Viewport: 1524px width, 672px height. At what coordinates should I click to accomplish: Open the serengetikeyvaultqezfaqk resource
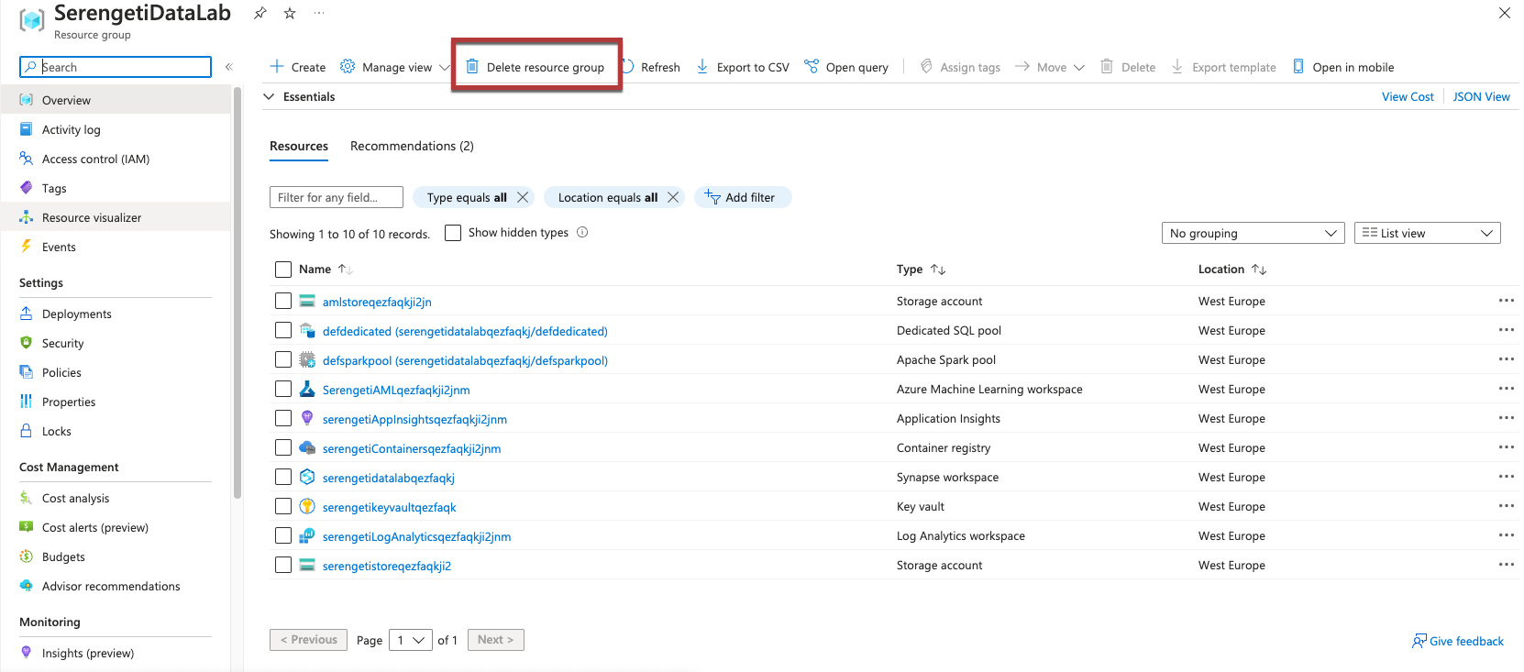click(x=389, y=507)
